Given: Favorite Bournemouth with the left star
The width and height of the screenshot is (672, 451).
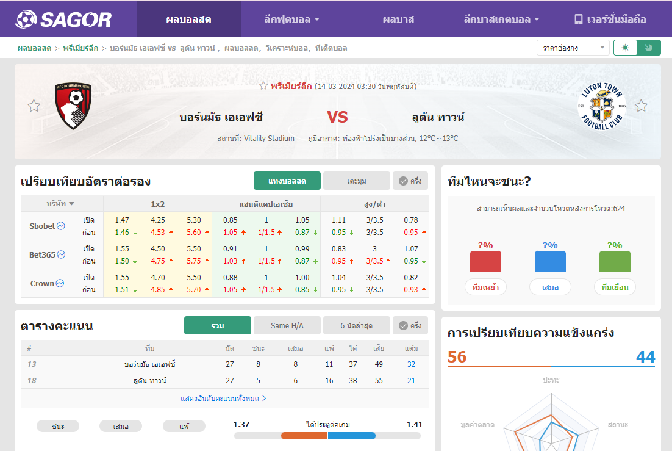Looking at the screenshot, I should pyautogui.click(x=34, y=106).
